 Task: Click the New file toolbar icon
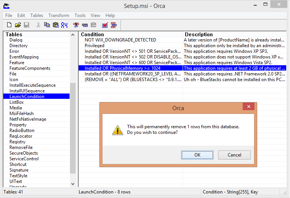9,25
